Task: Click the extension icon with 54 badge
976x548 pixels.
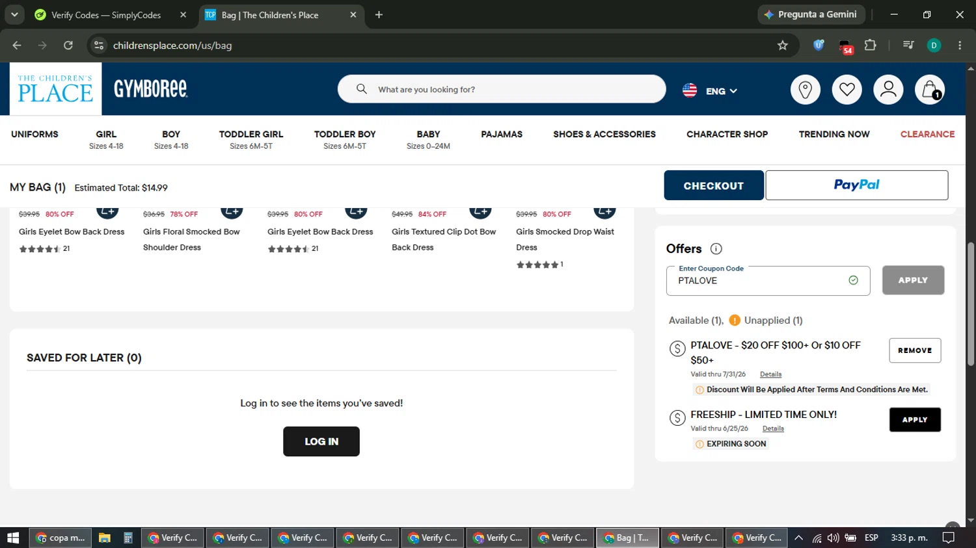Action: pos(845,47)
